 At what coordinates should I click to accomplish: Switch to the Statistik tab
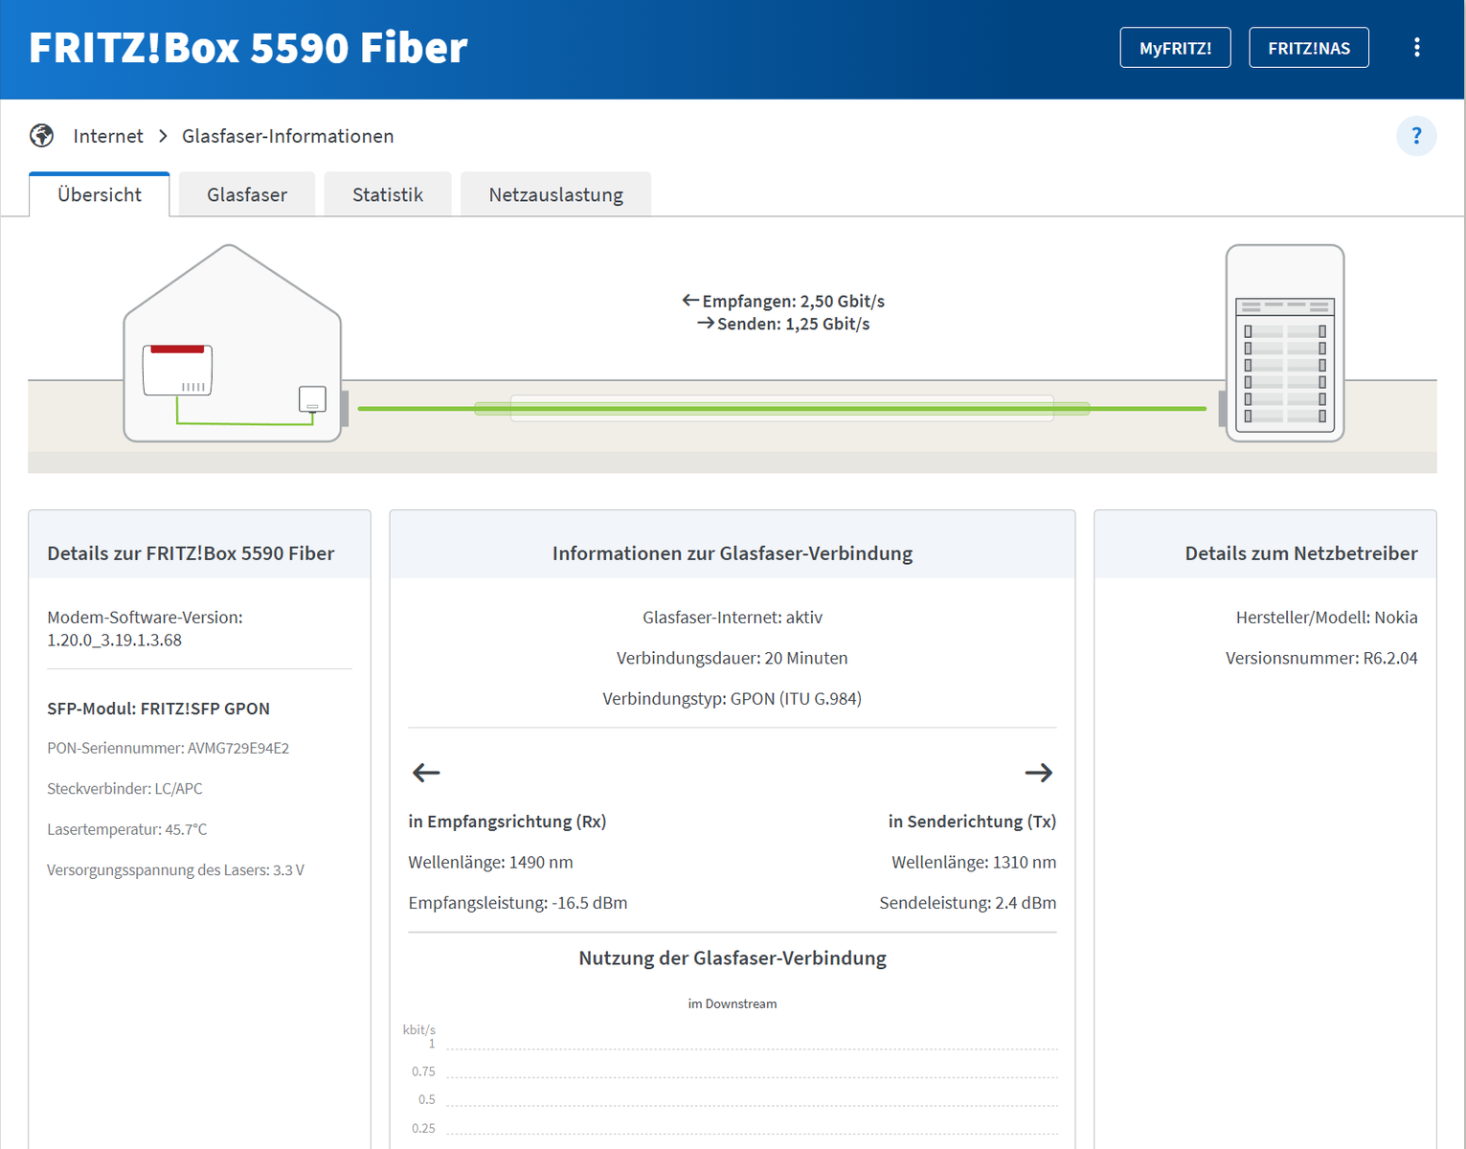click(388, 194)
